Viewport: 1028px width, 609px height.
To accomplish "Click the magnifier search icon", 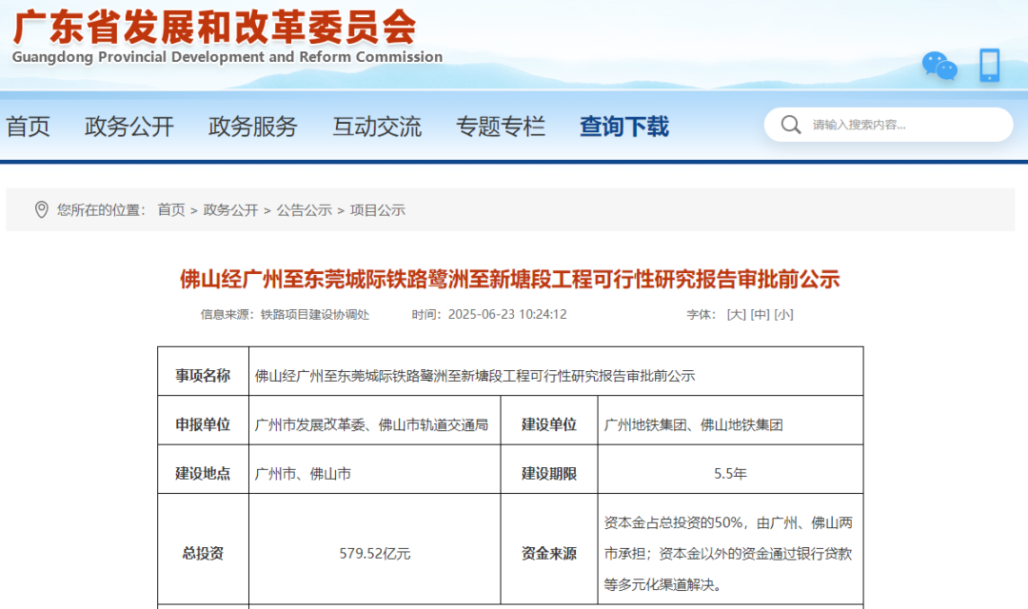I will [791, 125].
